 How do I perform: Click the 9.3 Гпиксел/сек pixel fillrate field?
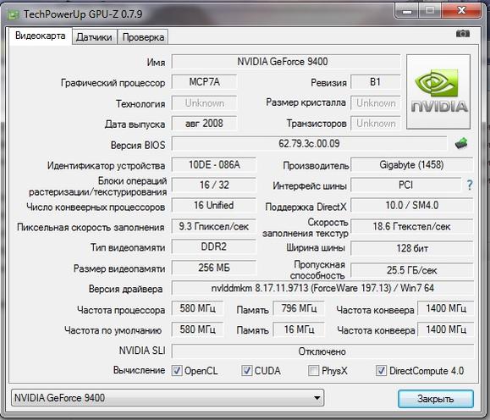click(214, 226)
